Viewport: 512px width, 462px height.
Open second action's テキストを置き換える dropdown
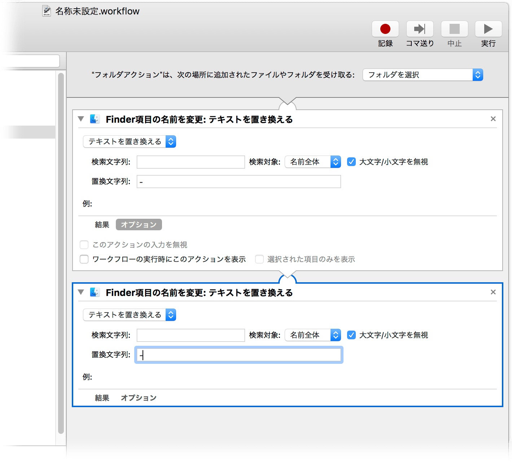(130, 315)
